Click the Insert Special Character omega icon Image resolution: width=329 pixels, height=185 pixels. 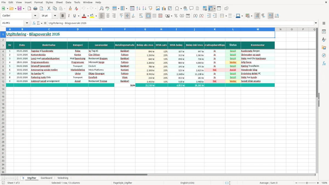(x=177, y=8)
